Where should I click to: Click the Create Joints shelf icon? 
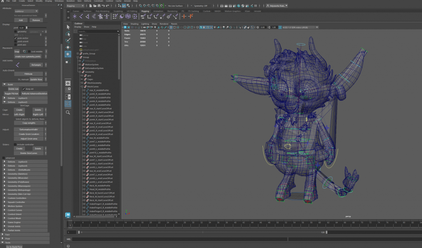pos(82,16)
